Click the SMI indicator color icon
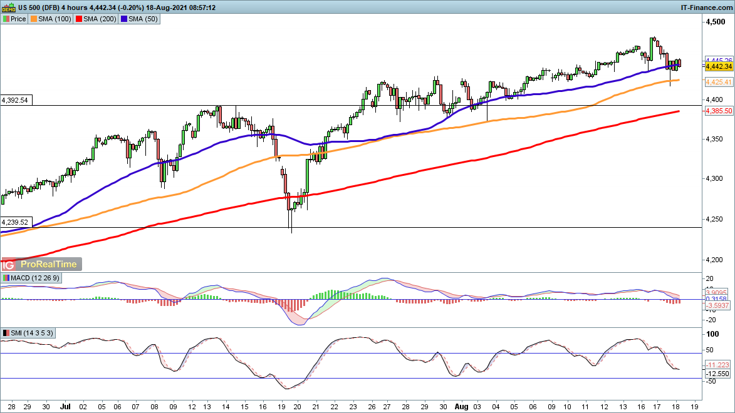Image resolution: width=735 pixels, height=413 pixels. click(x=6, y=333)
